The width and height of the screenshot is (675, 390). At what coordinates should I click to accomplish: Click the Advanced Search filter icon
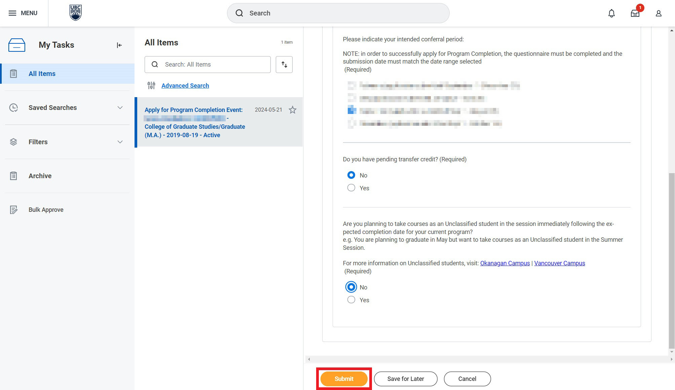pyautogui.click(x=151, y=85)
